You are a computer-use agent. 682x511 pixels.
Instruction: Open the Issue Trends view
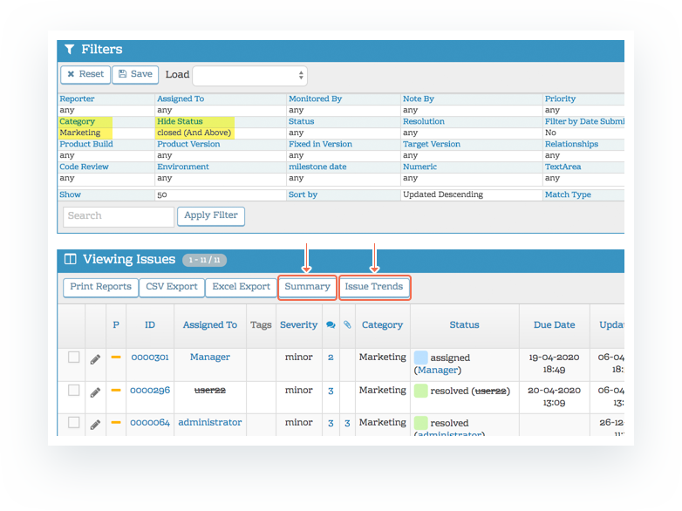coord(374,287)
